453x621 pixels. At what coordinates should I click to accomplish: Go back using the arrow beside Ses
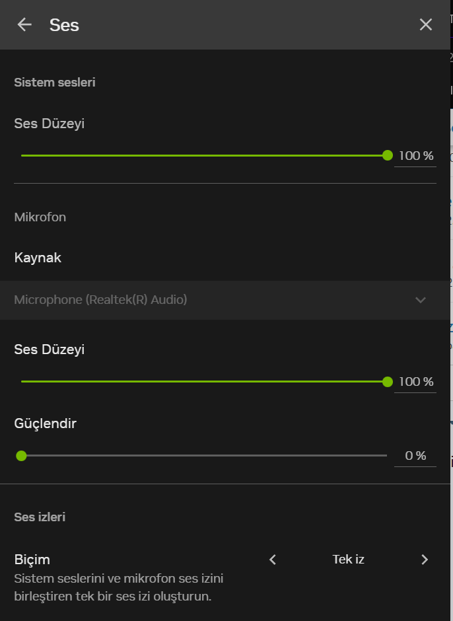point(24,24)
